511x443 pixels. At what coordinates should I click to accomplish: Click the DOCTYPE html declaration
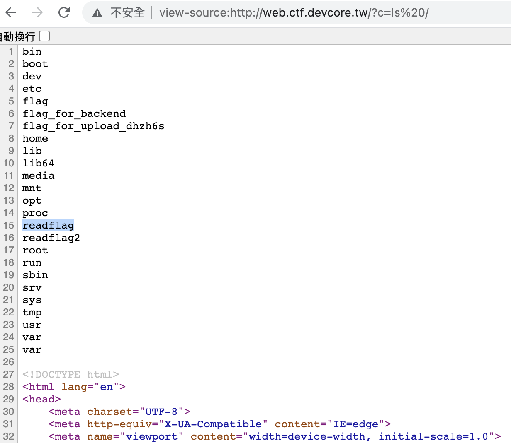pos(71,374)
